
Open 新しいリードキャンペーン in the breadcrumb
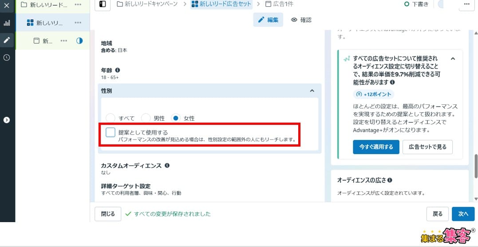[x=147, y=4]
